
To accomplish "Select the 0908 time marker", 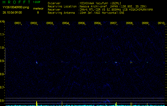I will tap(129, 23).
